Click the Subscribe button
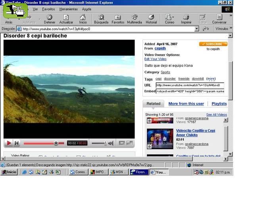 [213, 44]
